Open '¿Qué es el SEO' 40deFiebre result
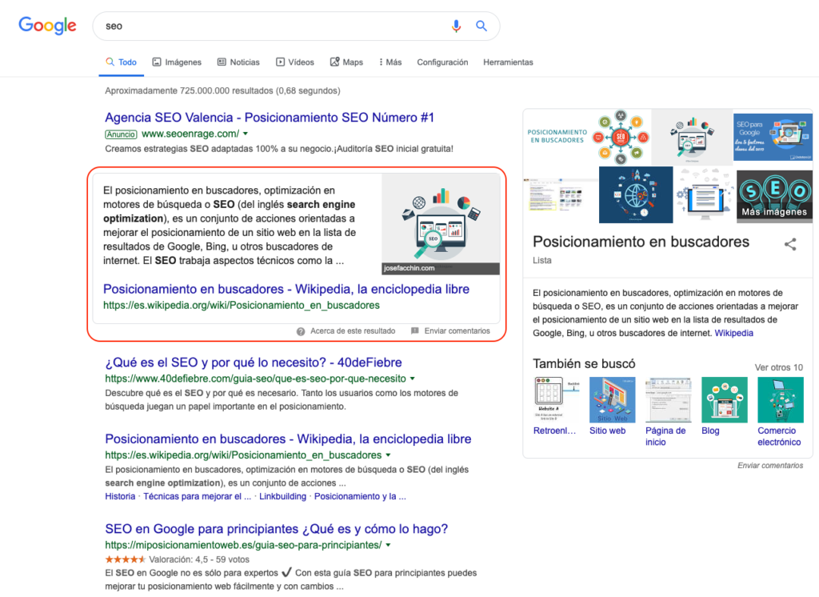This screenshot has width=819, height=597. [x=254, y=363]
